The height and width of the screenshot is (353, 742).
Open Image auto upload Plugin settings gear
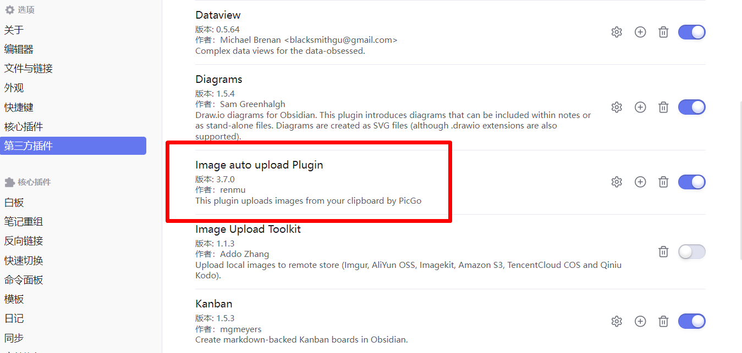pos(617,182)
